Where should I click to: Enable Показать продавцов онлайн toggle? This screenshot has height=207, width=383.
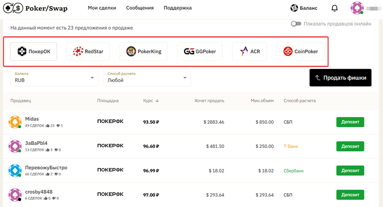click(296, 23)
